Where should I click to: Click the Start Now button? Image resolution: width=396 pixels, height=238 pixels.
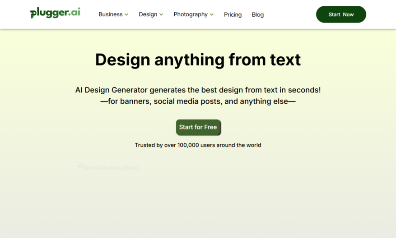[341, 14]
